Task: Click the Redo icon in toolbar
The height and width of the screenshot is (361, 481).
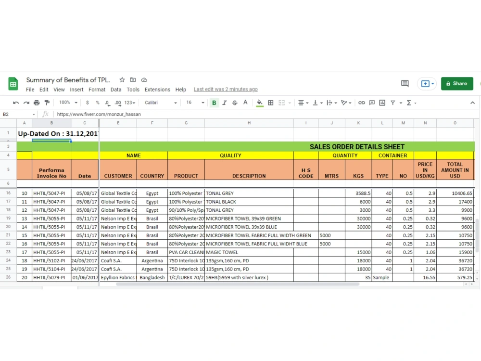Action: [x=26, y=103]
